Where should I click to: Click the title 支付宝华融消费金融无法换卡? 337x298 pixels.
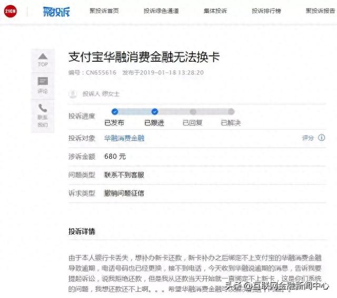click(x=144, y=57)
